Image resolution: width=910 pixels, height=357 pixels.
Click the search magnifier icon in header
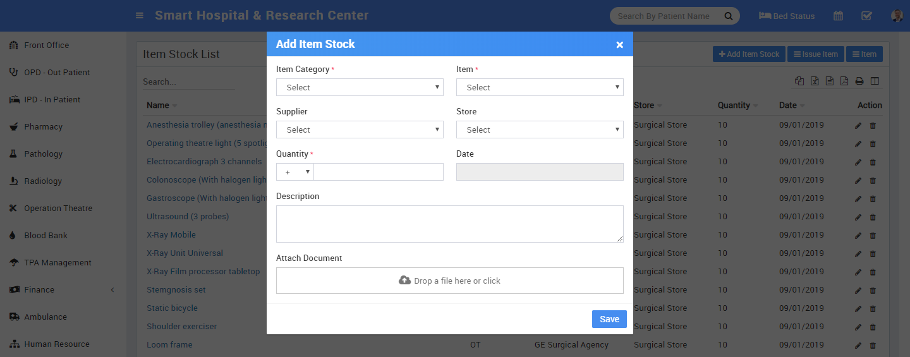tap(728, 16)
